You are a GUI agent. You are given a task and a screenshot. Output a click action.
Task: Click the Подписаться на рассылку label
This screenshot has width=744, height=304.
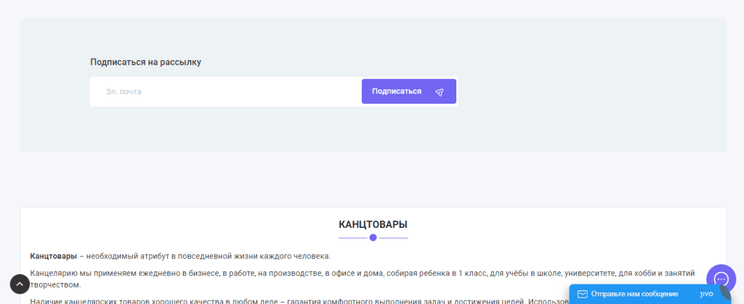[x=145, y=62]
